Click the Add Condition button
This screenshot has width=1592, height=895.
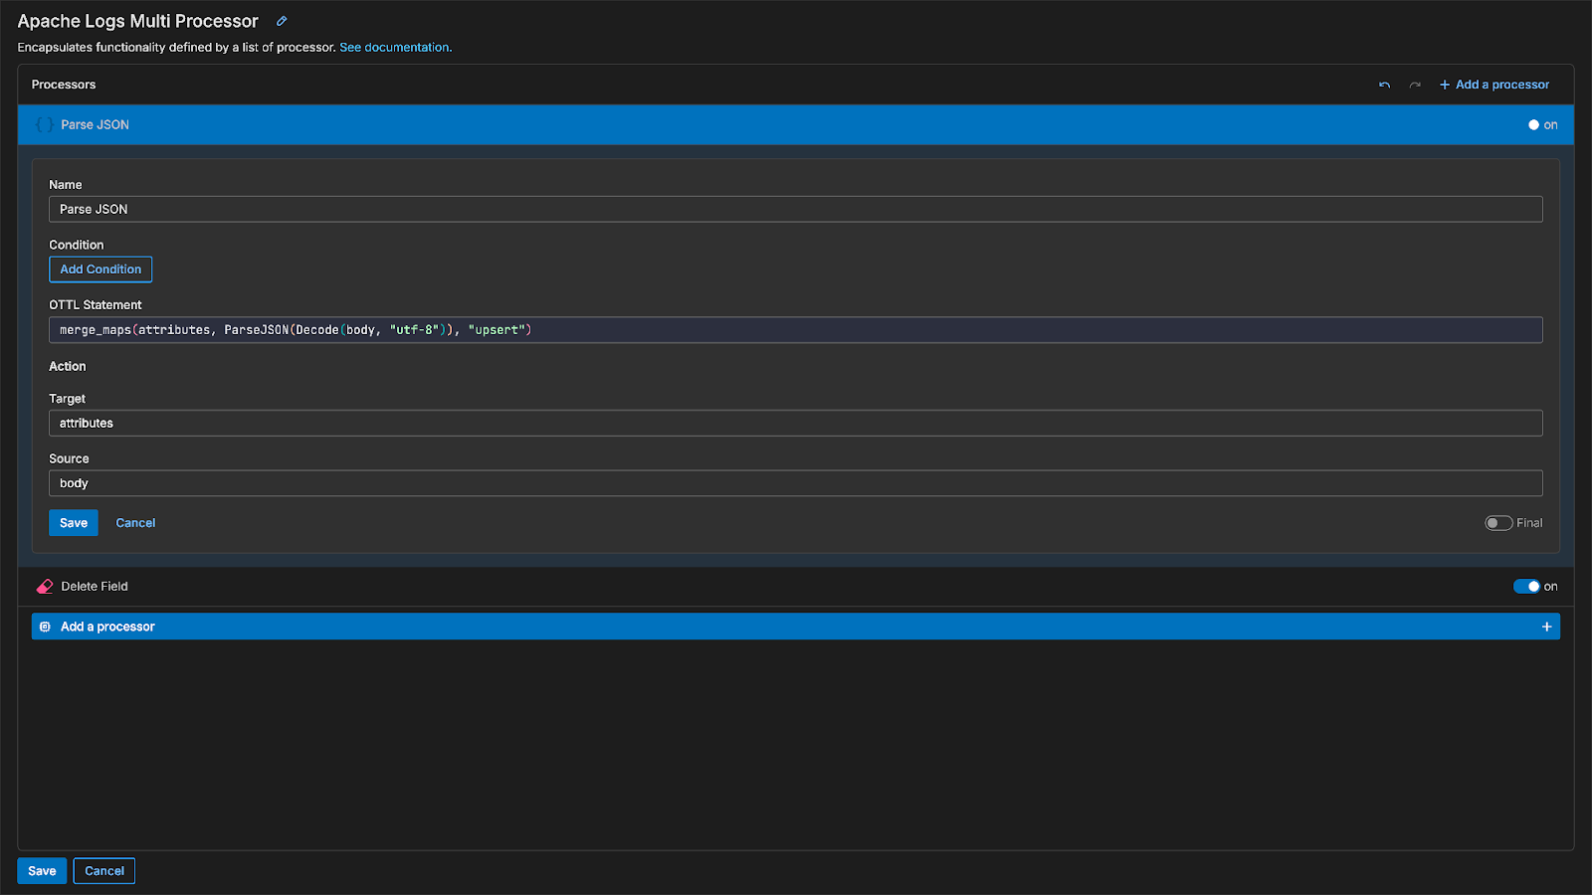point(100,269)
